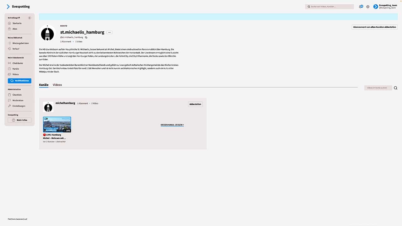
Task: Go to Startseite in the sidebar
Action: click(x=17, y=23)
